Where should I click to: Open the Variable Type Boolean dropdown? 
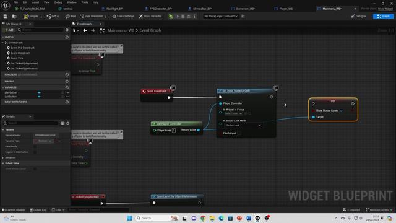43,141
